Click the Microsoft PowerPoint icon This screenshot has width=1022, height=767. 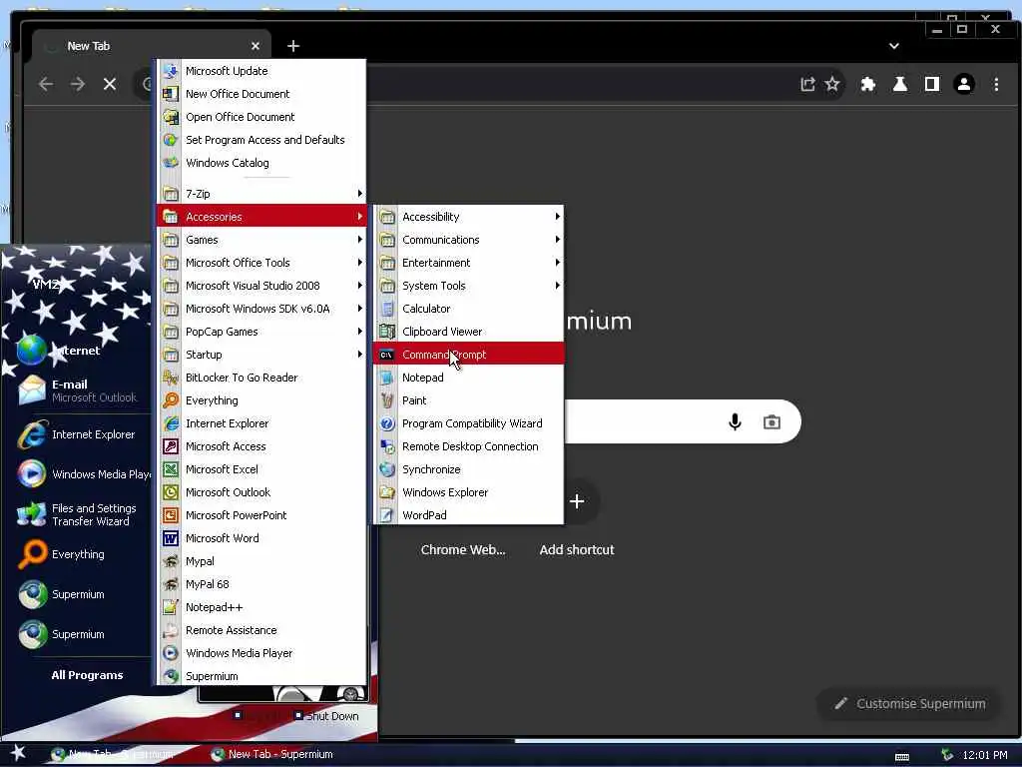click(x=170, y=515)
